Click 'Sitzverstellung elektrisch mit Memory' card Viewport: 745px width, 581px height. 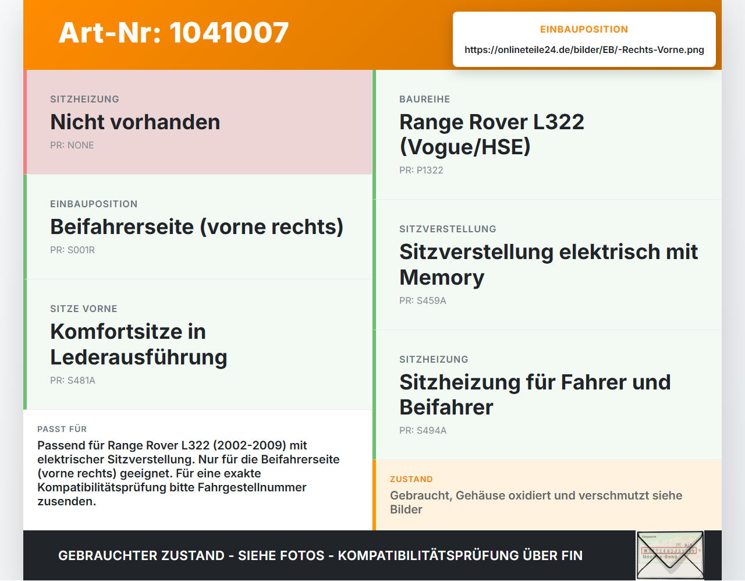click(547, 265)
